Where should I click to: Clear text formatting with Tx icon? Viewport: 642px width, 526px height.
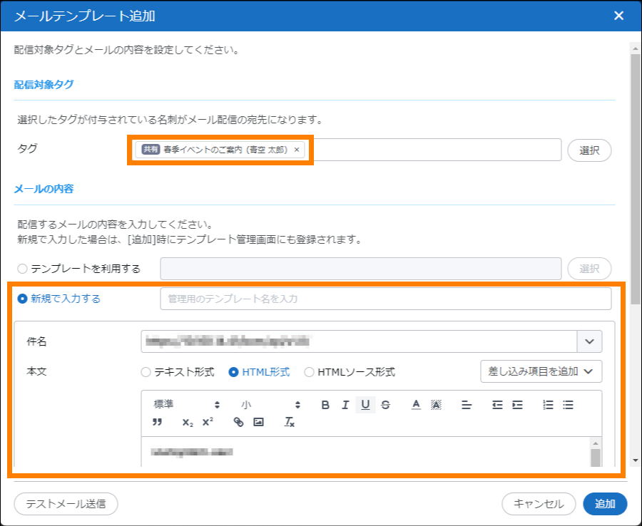coord(290,422)
